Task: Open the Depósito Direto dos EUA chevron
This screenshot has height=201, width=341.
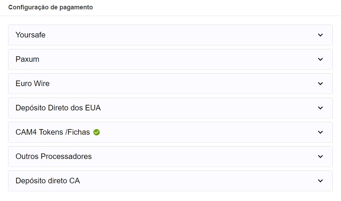Action: (320, 108)
